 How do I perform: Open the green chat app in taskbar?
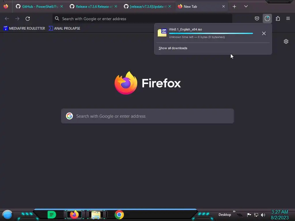pos(52,215)
